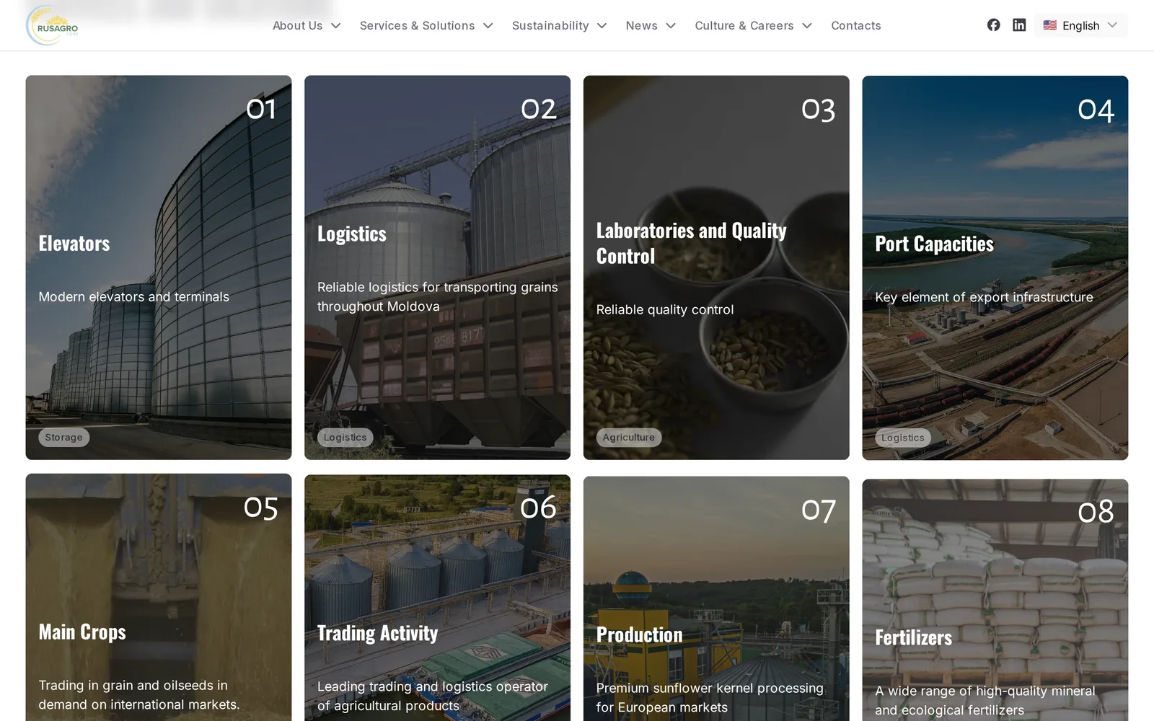Expand the Services & Solutions menu
1154x721 pixels.
tap(426, 26)
